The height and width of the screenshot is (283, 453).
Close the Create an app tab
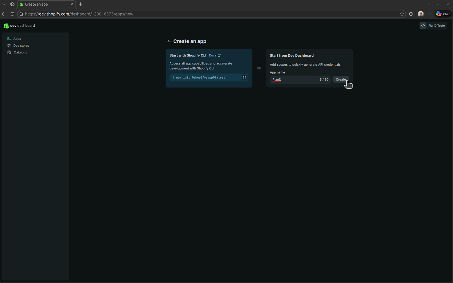pos(72,4)
